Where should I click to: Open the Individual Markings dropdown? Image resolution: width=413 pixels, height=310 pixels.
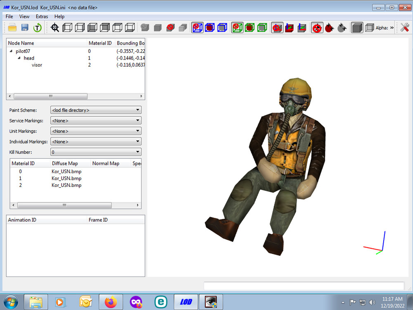(96, 141)
